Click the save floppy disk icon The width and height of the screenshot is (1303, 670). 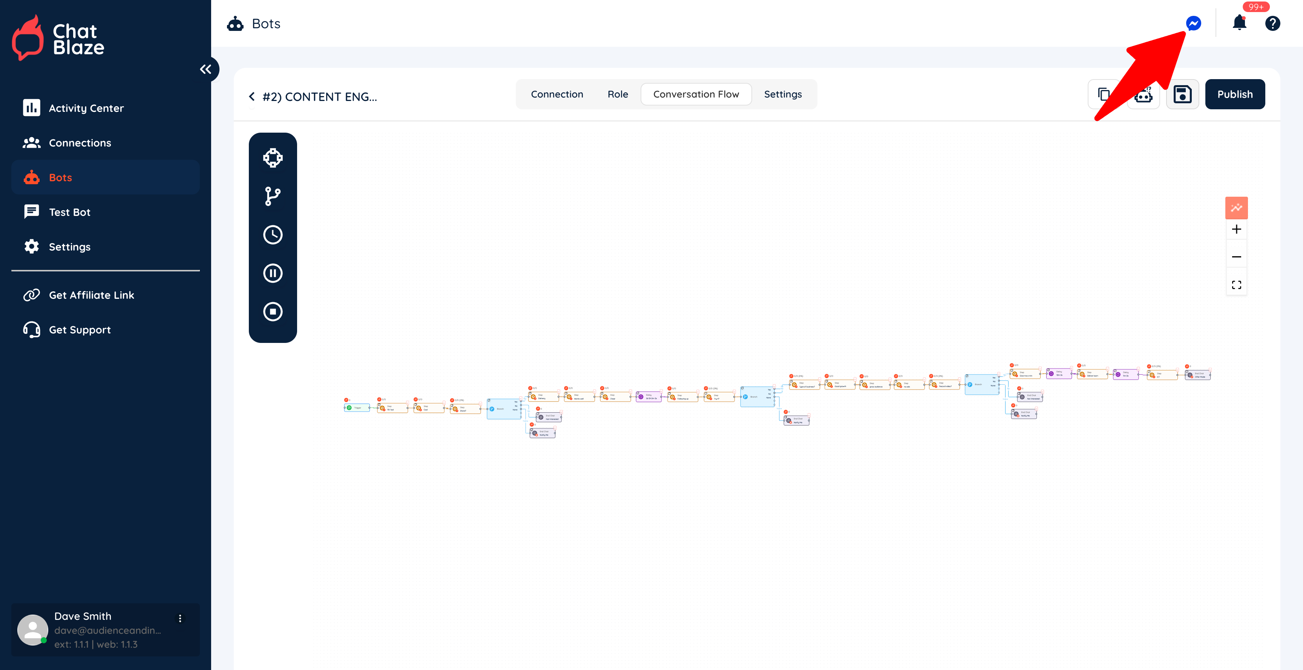coord(1182,94)
